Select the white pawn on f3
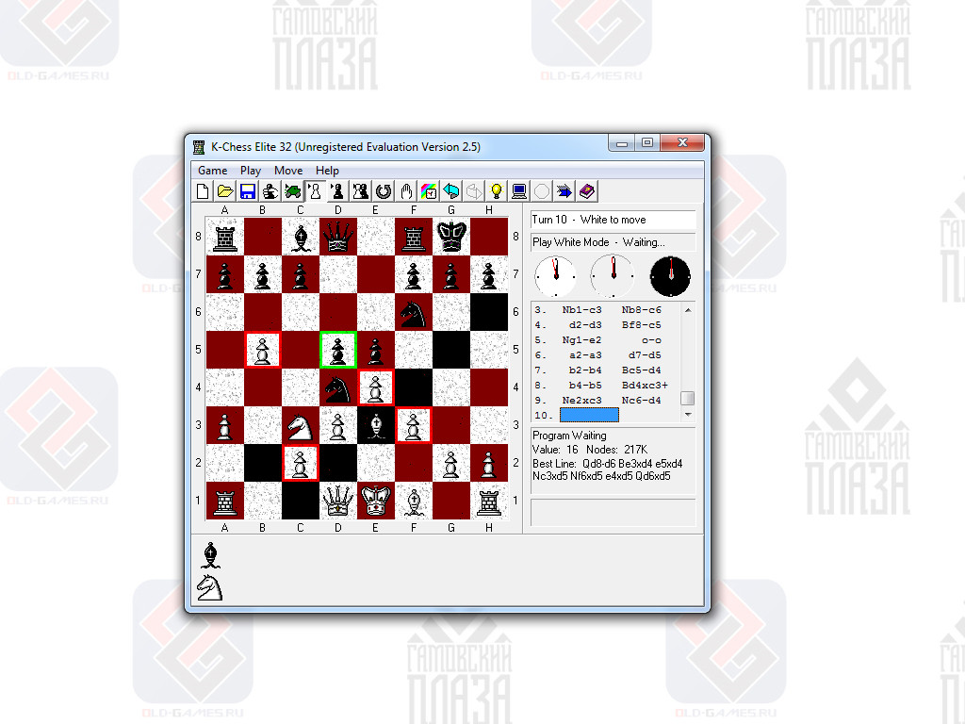This screenshot has width=965, height=724. [414, 425]
